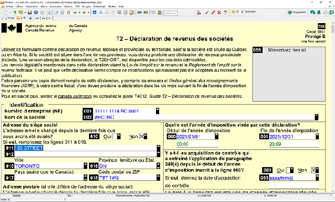This screenshot has width=335, height=202.
Task: Click the toolbar search box
Action: [170, 13]
